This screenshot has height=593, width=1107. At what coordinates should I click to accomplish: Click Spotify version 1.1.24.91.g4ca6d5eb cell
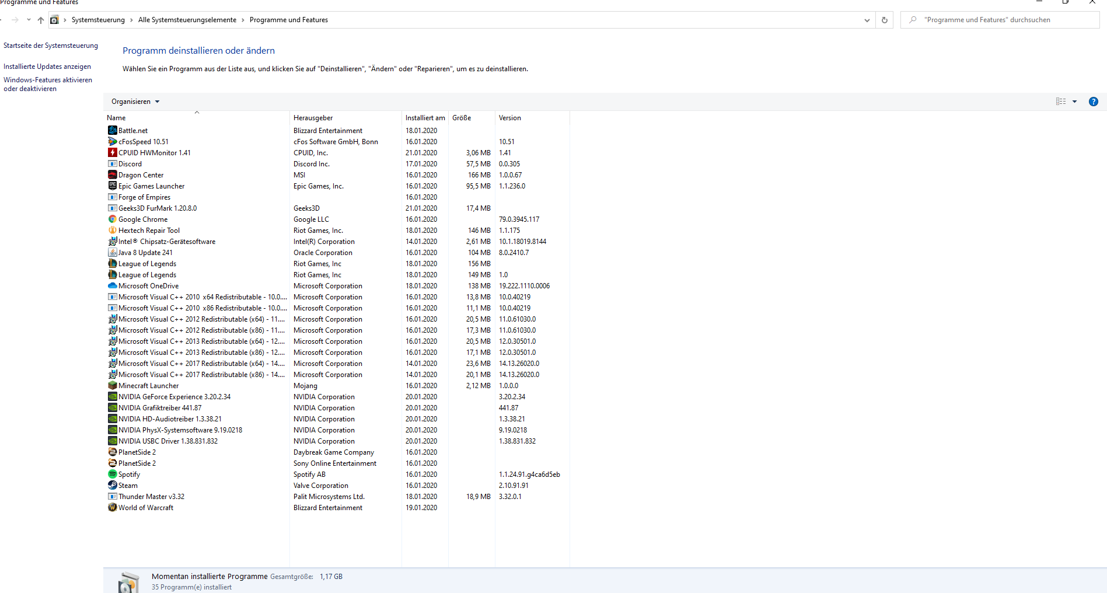tap(529, 474)
